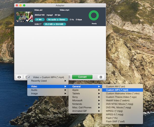154x127 pixels.
Task: Choose WebM Video (*.webm) format
Action: [x=123, y=101]
